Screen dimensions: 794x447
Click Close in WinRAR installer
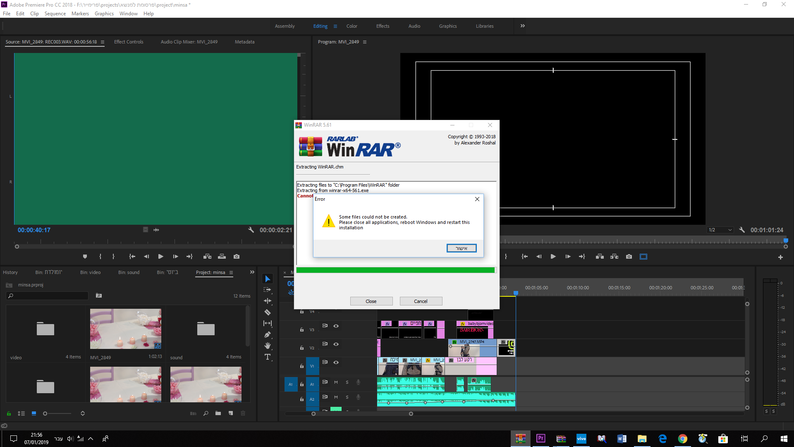pos(371,301)
